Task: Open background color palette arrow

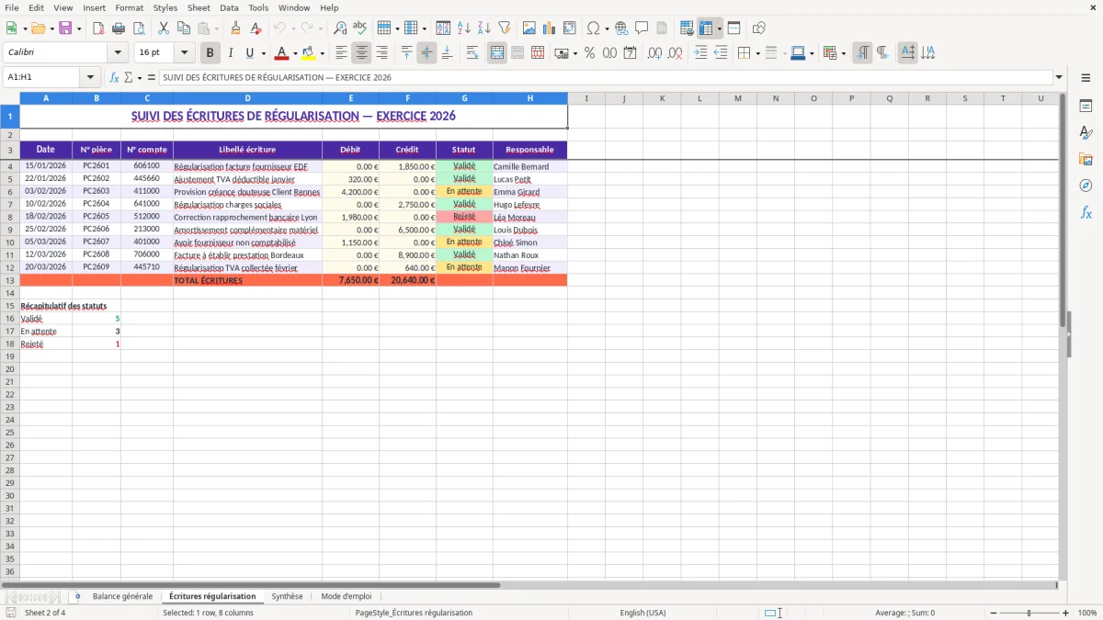Action: pyautogui.click(x=322, y=53)
